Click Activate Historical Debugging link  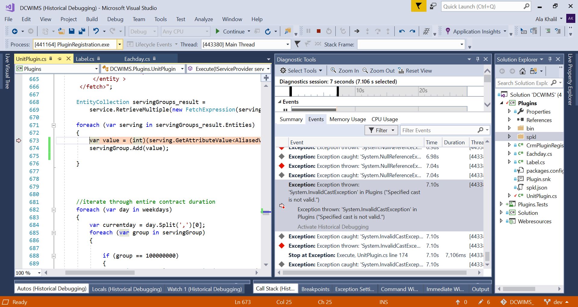pyautogui.click(x=333, y=227)
